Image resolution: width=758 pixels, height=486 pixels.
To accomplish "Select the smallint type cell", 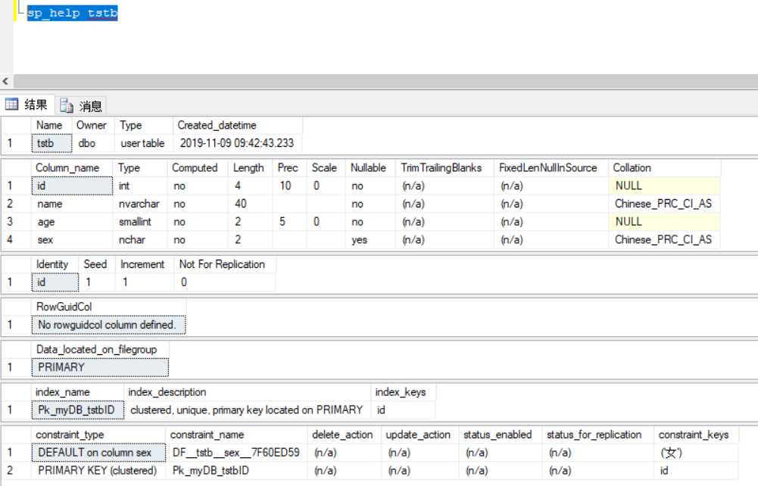I will tap(141, 223).
